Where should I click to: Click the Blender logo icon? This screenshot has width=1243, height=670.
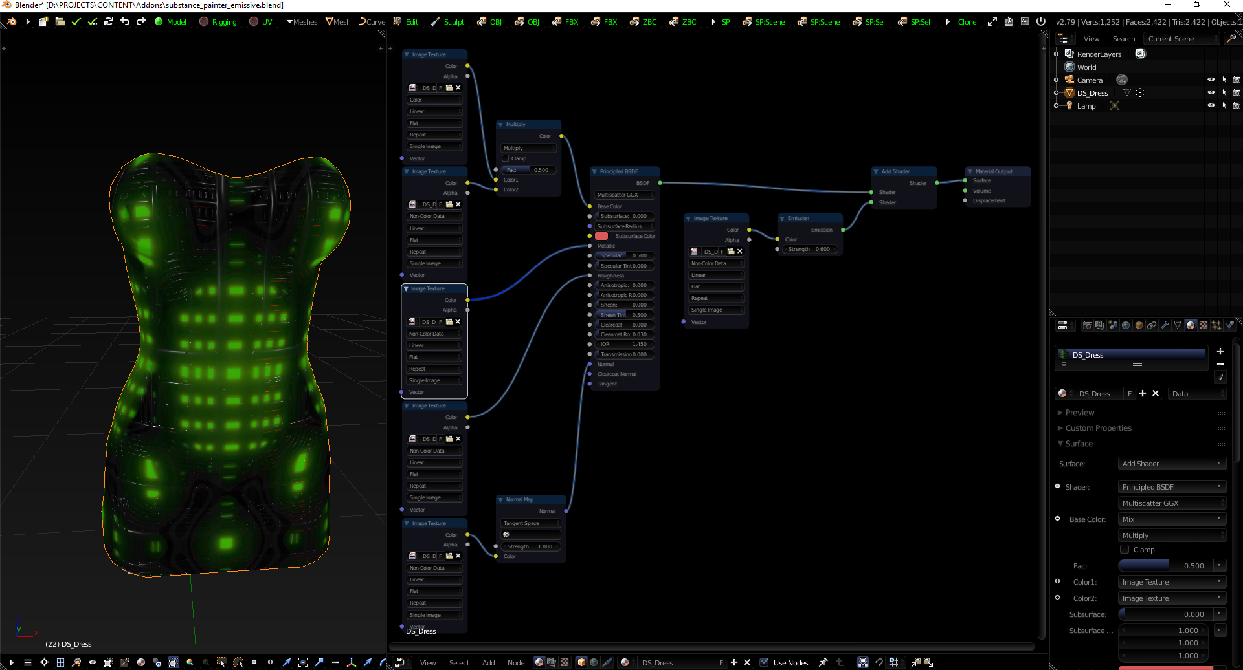tap(12, 21)
